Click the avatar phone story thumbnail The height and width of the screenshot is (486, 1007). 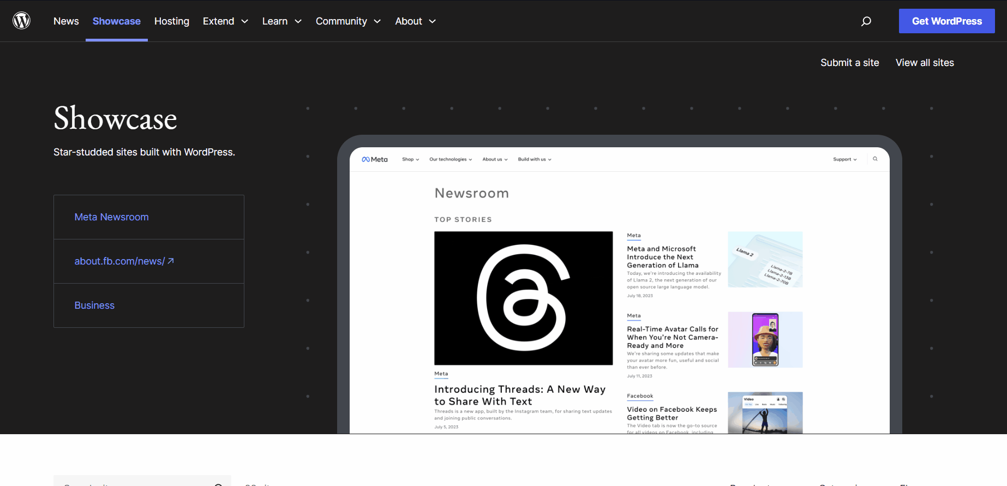pos(765,339)
